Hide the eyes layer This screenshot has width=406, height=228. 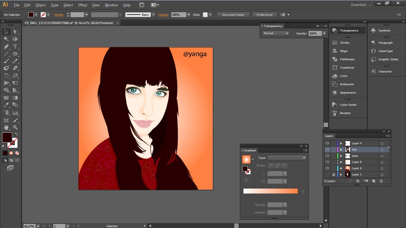[327, 156]
